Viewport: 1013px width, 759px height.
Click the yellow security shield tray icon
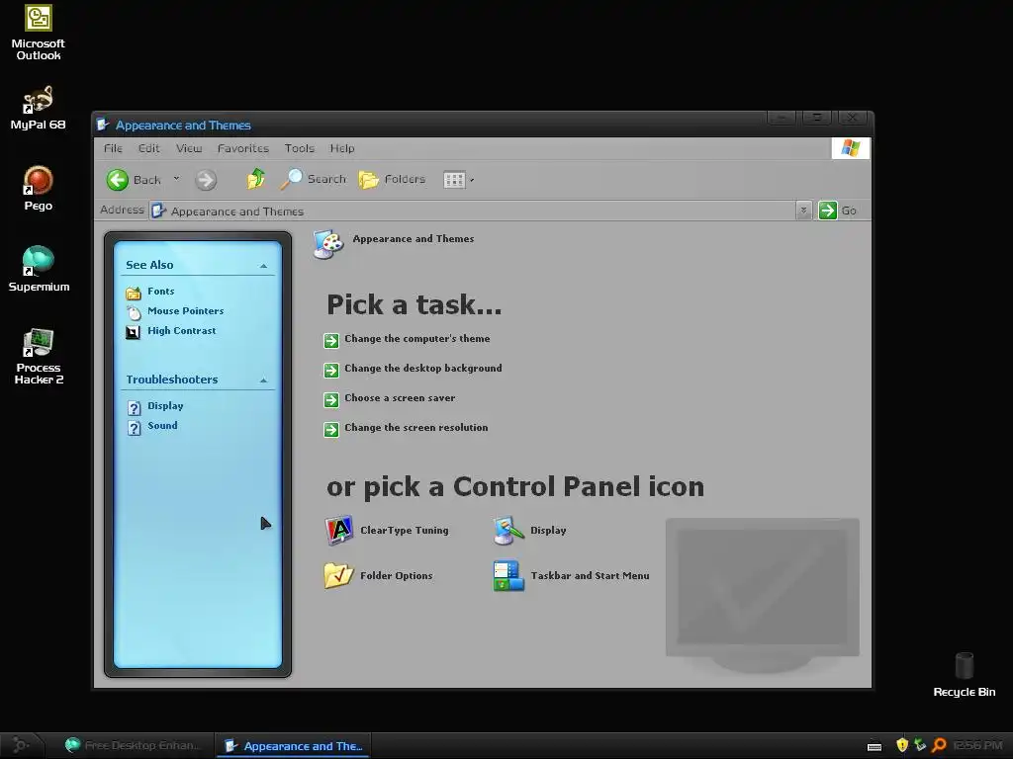pos(902,745)
